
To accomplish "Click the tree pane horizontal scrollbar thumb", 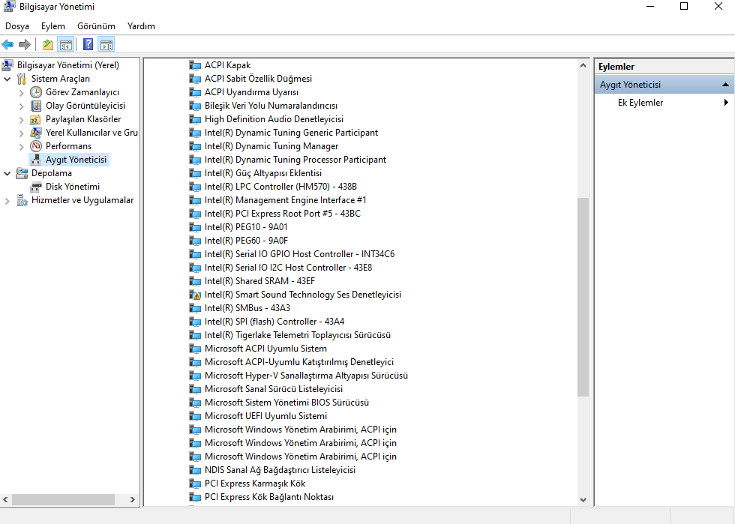I will click(63, 499).
